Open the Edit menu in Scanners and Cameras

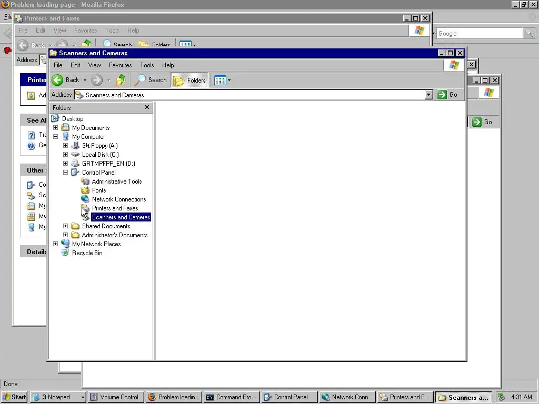click(x=75, y=65)
